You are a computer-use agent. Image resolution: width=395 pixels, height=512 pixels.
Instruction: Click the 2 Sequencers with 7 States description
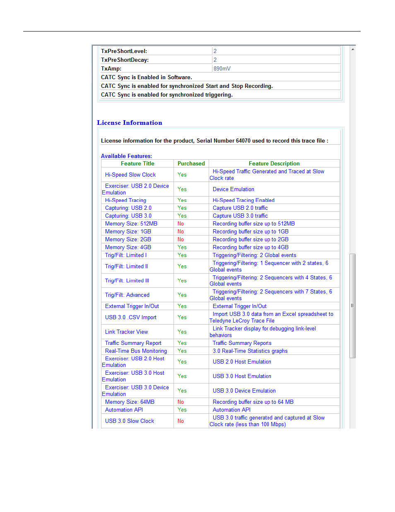(271, 295)
